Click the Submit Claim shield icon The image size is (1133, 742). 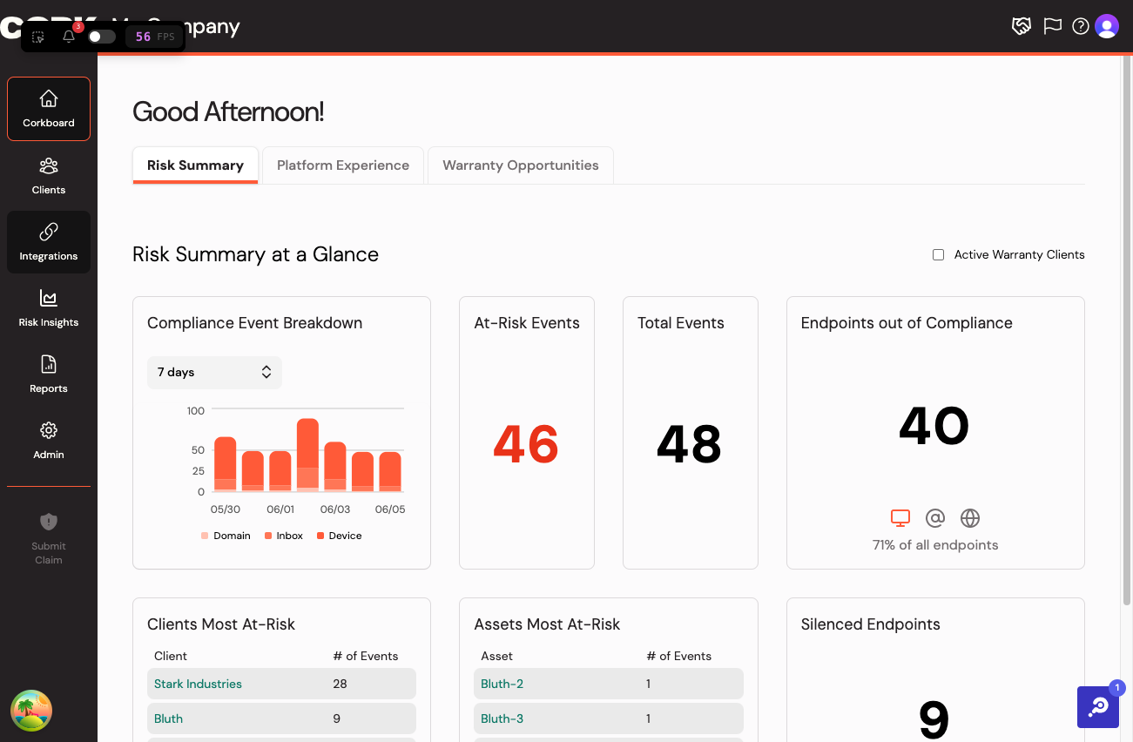pyautogui.click(x=49, y=521)
